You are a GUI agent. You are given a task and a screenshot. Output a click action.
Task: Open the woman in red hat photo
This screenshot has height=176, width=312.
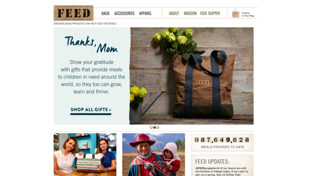[x=154, y=155]
